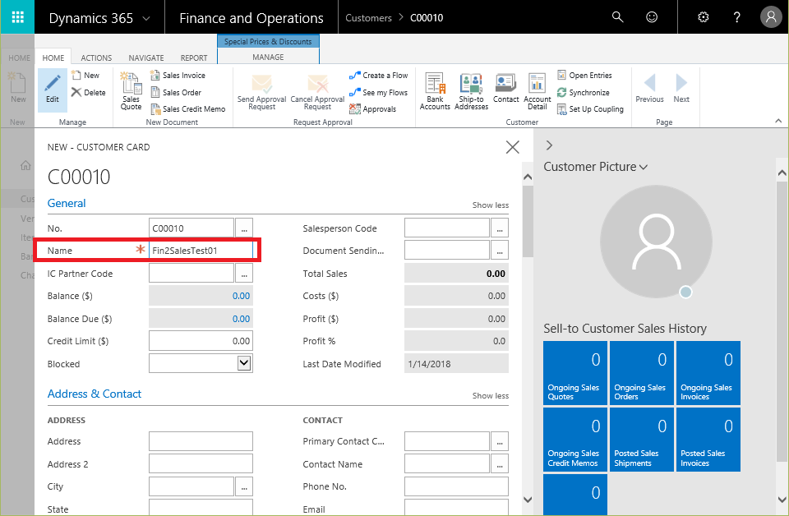Viewport: 789px width, 516px height.
Task: Open the Ongoing Sales Quotes tile
Action: [x=575, y=373]
